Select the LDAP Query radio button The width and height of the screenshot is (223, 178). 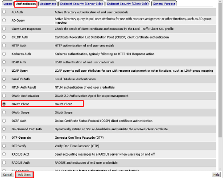pyautogui.click(x=4, y=70)
